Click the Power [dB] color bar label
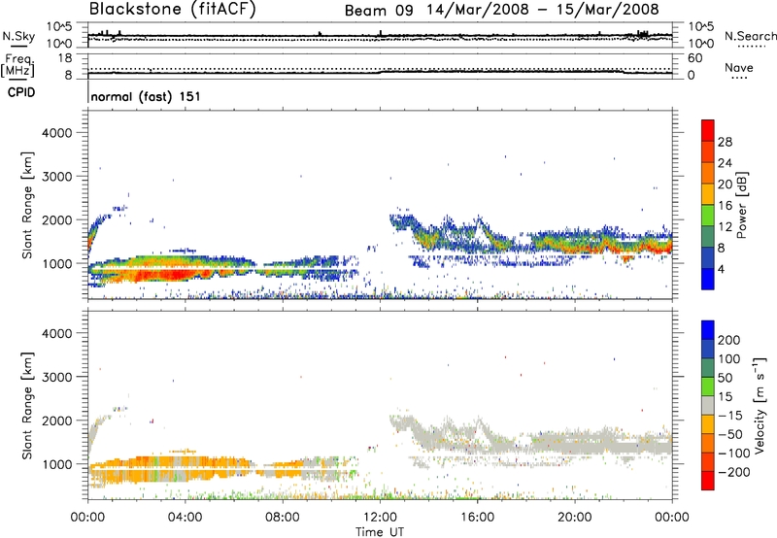 [x=741, y=205]
